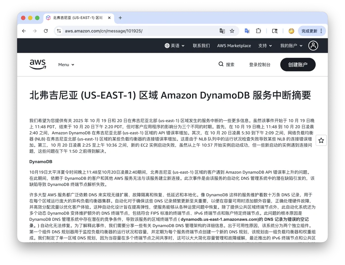Click the emoji profile avatar in toolbar
Image resolution: width=345 pixels, height=265 pixels.
(291, 31)
